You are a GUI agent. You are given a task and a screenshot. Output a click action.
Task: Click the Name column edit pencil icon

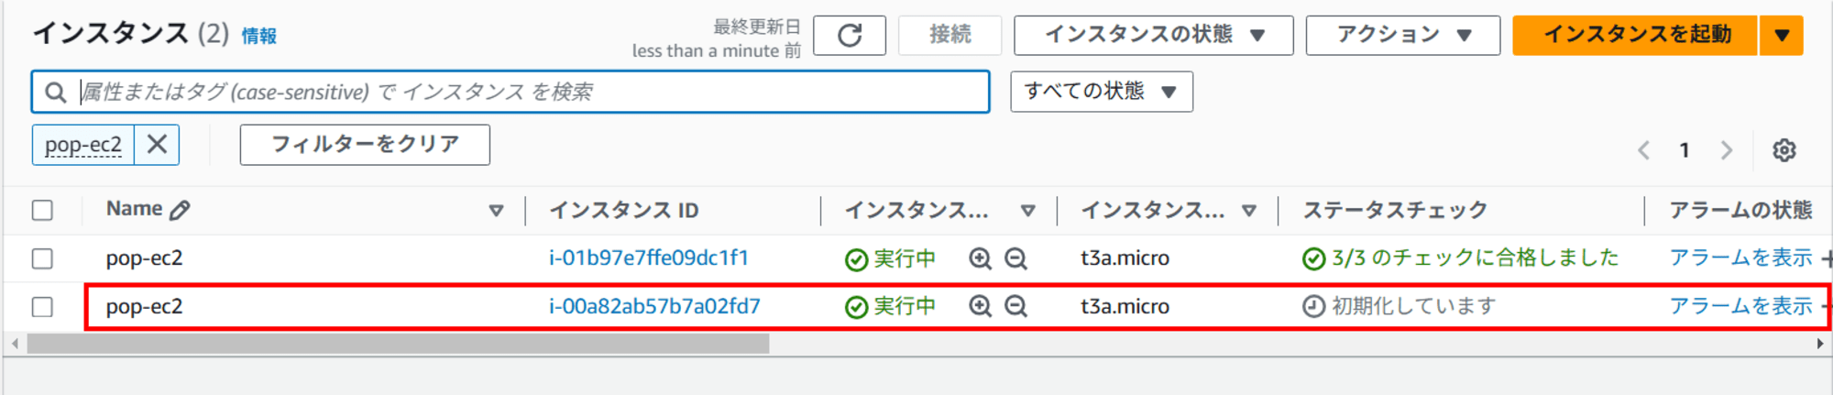pyautogui.click(x=181, y=210)
